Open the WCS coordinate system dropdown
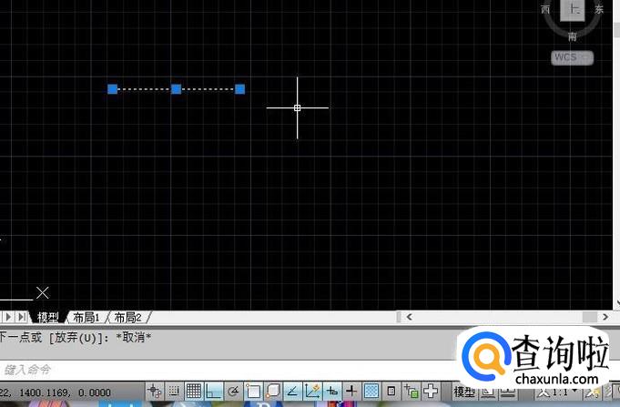This screenshot has width=620, height=407. pyautogui.click(x=572, y=57)
